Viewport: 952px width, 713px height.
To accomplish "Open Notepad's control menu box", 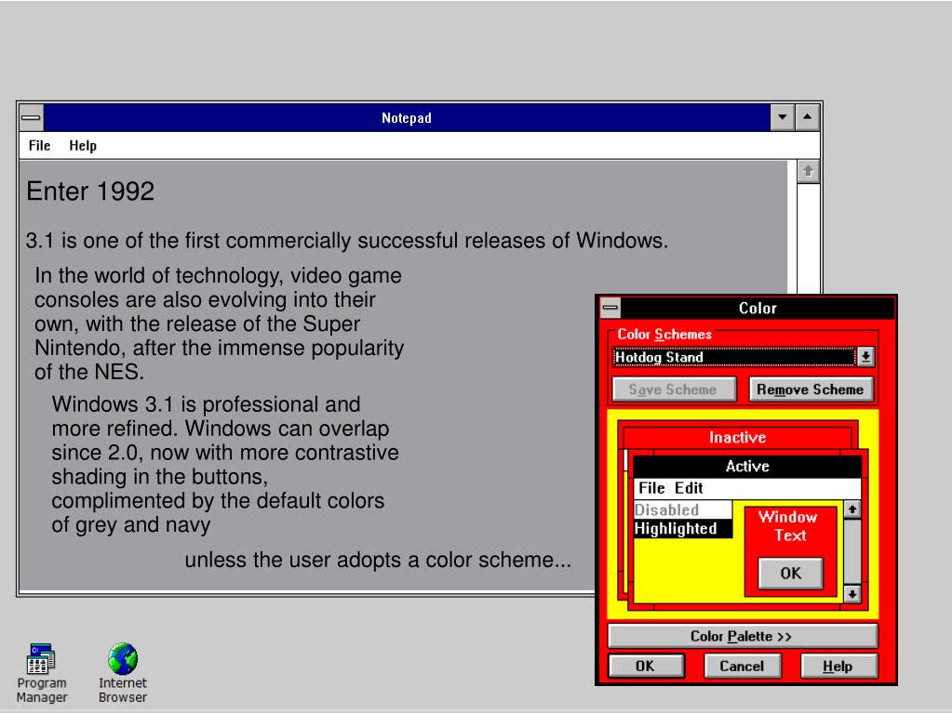I will tap(31, 118).
